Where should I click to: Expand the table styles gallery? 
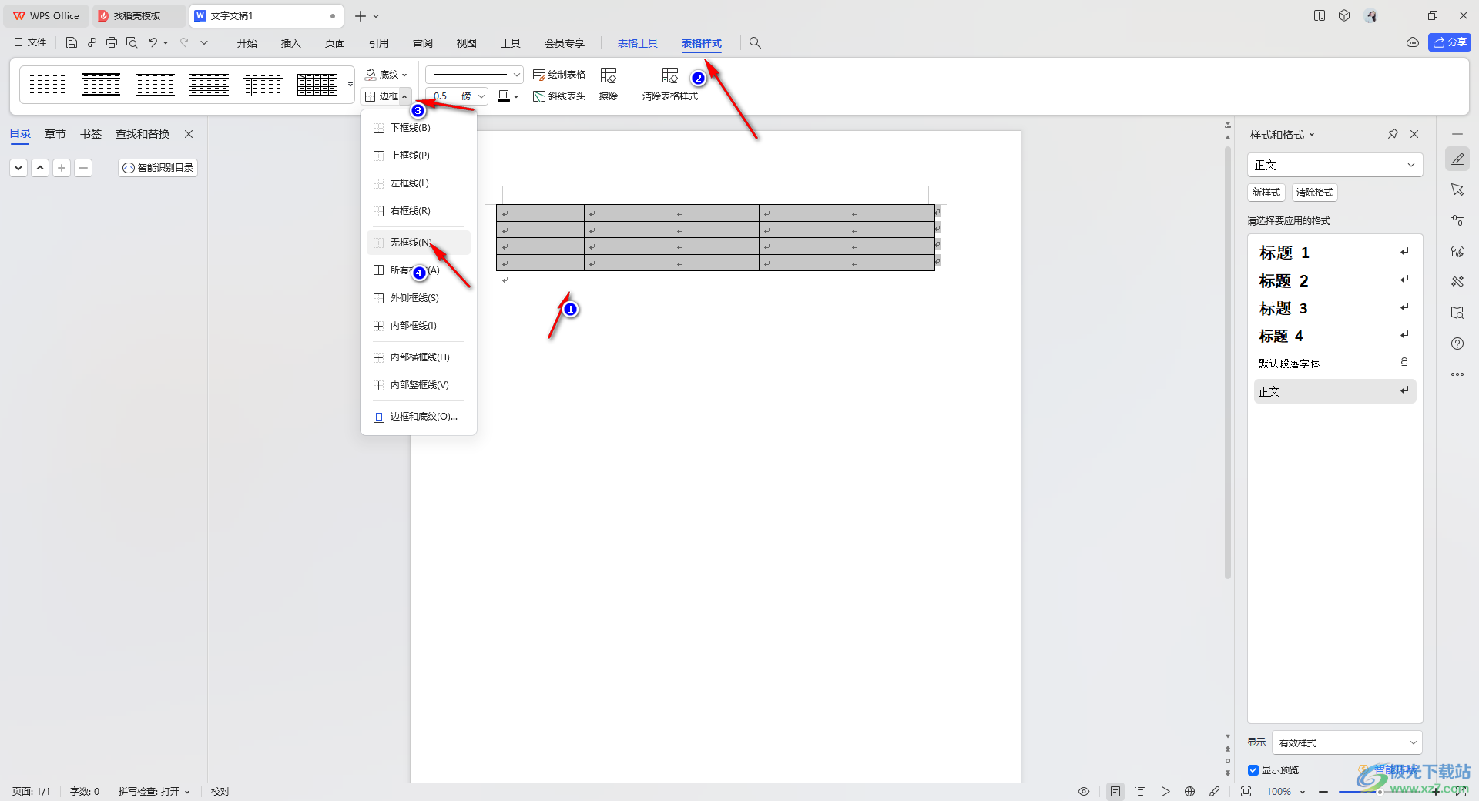click(x=350, y=84)
